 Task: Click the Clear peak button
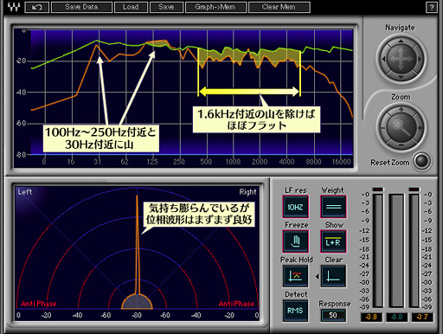coord(333,276)
